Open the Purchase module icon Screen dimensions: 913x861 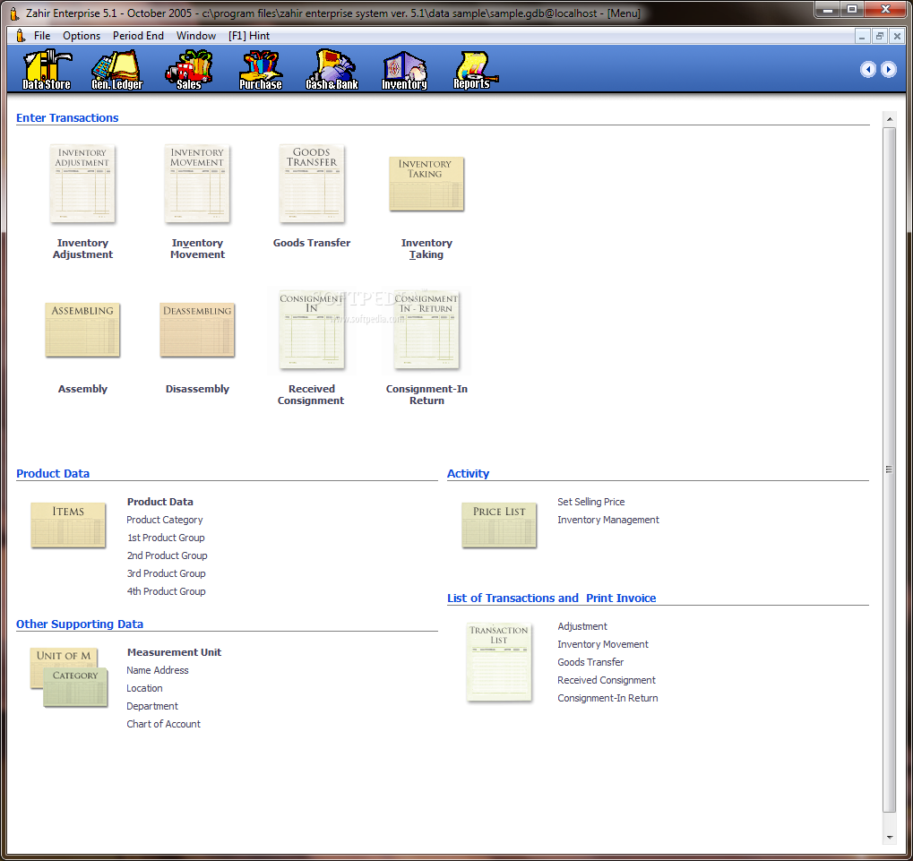260,70
